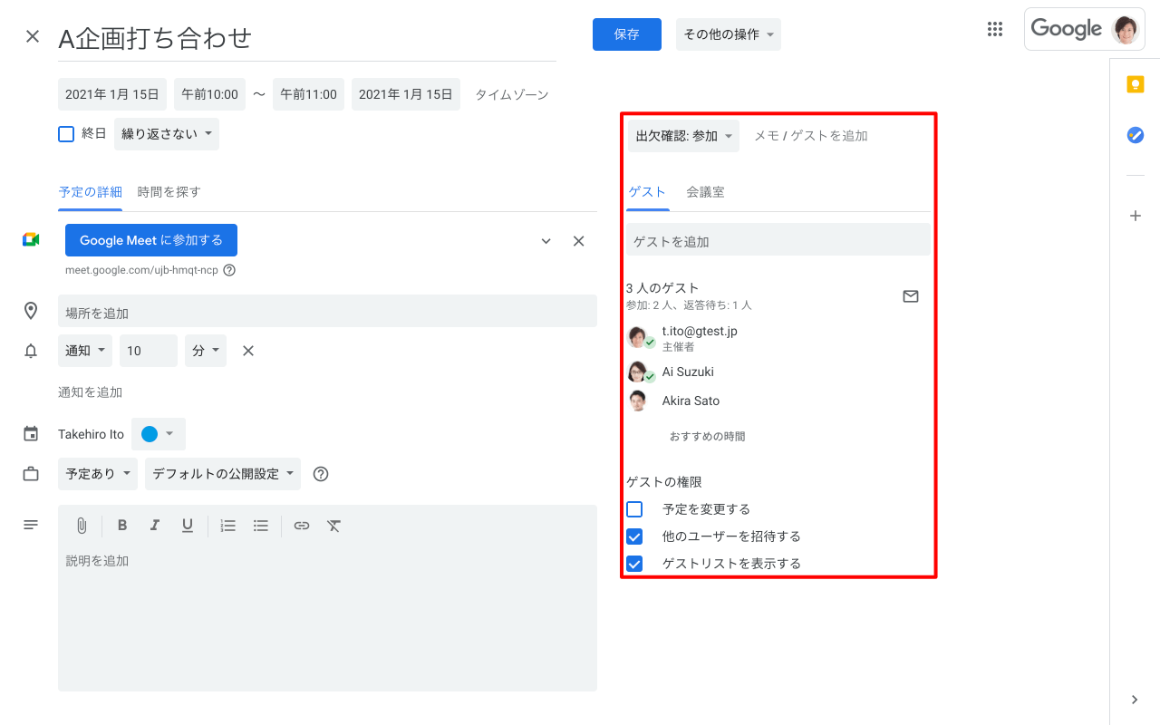Open the event color picker
The image size is (1160, 725).
tap(159, 434)
